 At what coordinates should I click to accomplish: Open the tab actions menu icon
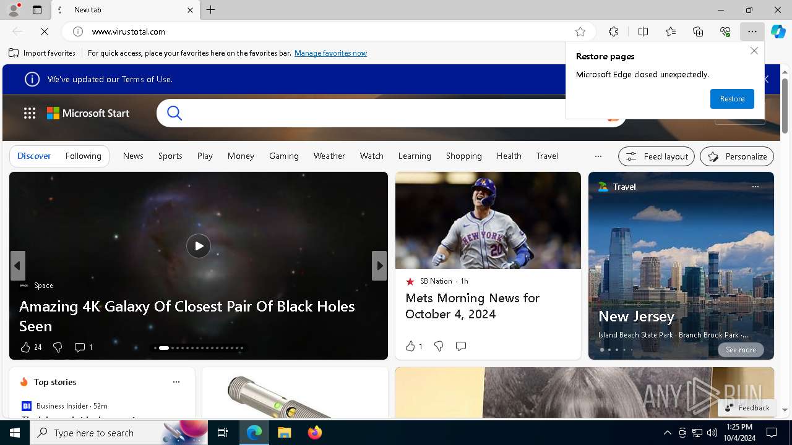(x=37, y=10)
